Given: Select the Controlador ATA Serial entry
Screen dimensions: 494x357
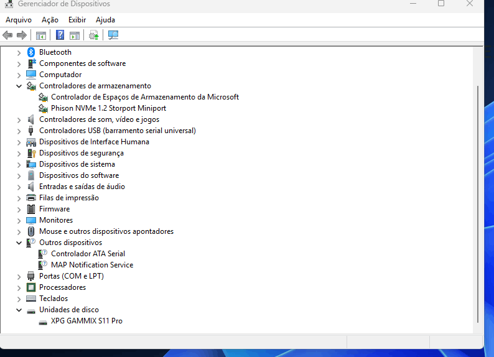Looking at the screenshot, I should click(x=88, y=254).
